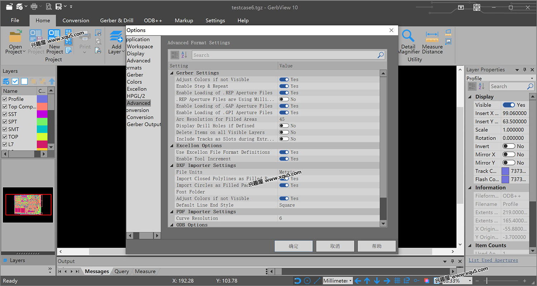Click the 帮助 (Help) button

[x=377, y=246]
